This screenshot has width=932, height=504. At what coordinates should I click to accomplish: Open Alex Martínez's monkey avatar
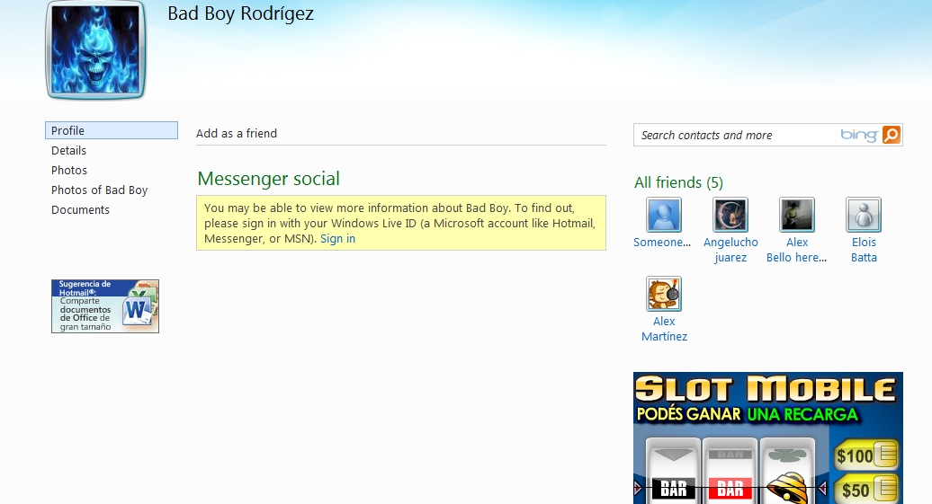tap(664, 293)
